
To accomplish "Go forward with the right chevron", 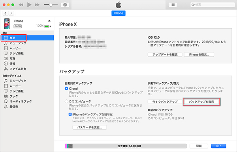I will 11,13.
